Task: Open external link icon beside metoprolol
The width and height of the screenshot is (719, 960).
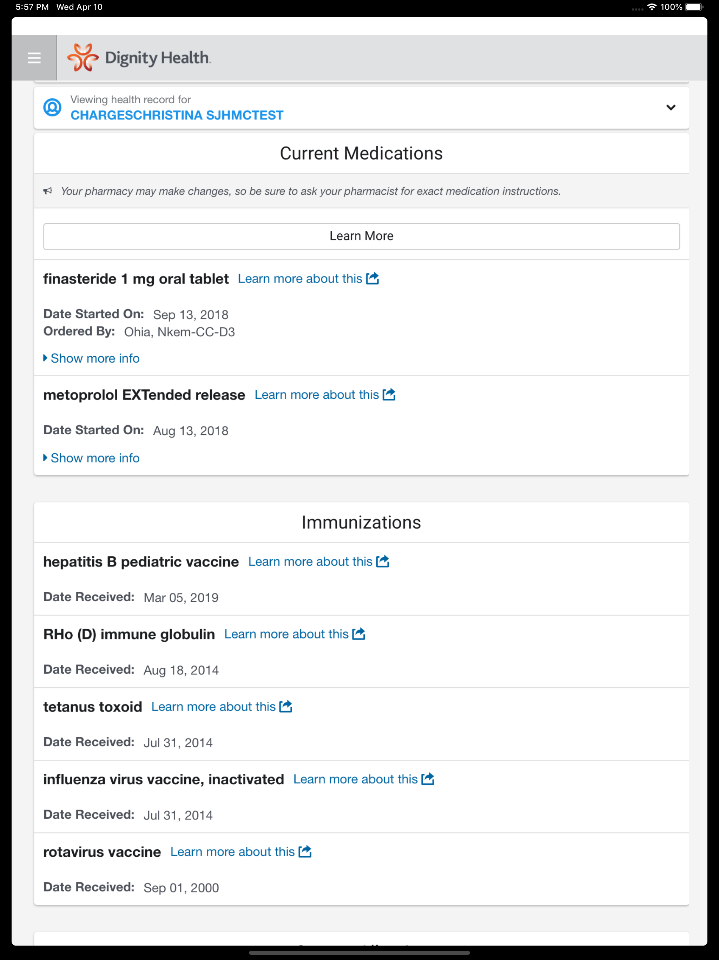Action: point(389,395)
